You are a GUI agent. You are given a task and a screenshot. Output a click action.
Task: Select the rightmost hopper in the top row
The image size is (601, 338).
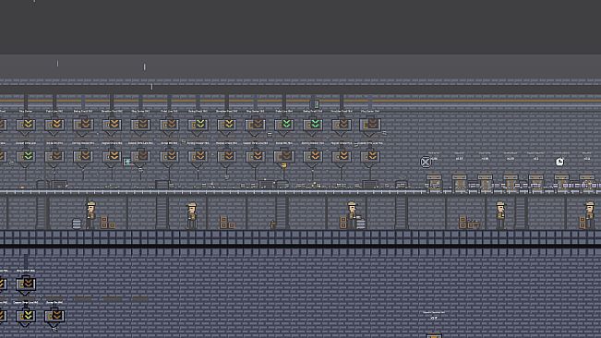tap(370, 125)
